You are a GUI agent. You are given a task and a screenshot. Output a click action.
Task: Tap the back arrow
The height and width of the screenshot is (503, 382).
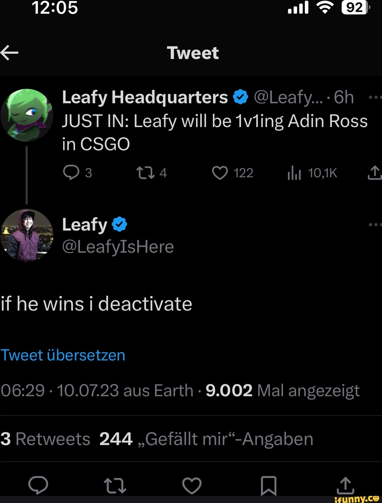tap(10, 53)
